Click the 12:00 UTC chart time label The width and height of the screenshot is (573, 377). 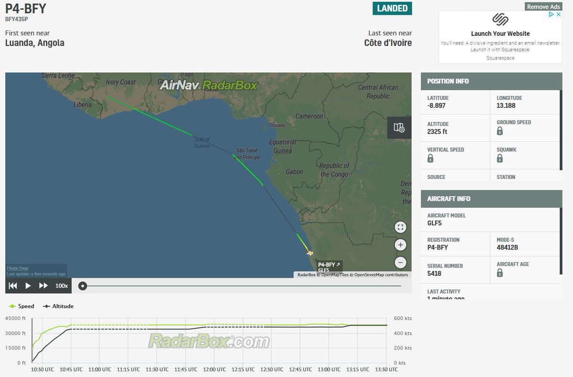coord(214,369)
